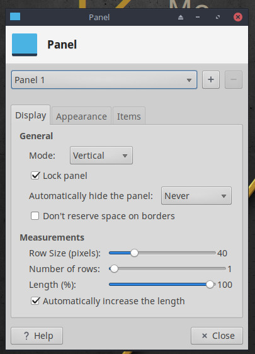
Task: Open the Mode Vertical dropdown
Action: pos(101,156)
